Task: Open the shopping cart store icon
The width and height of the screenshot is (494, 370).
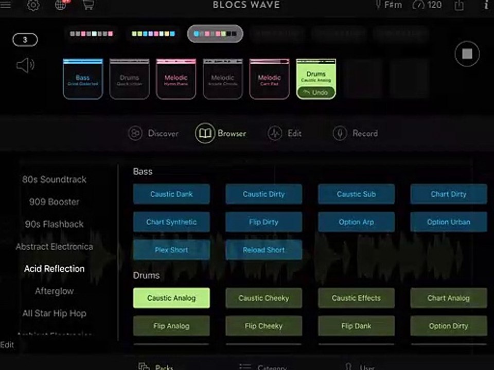Action: point(88,5)
